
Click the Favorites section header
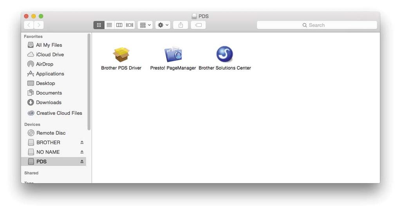pyautogui.click(x=33, y=36)
